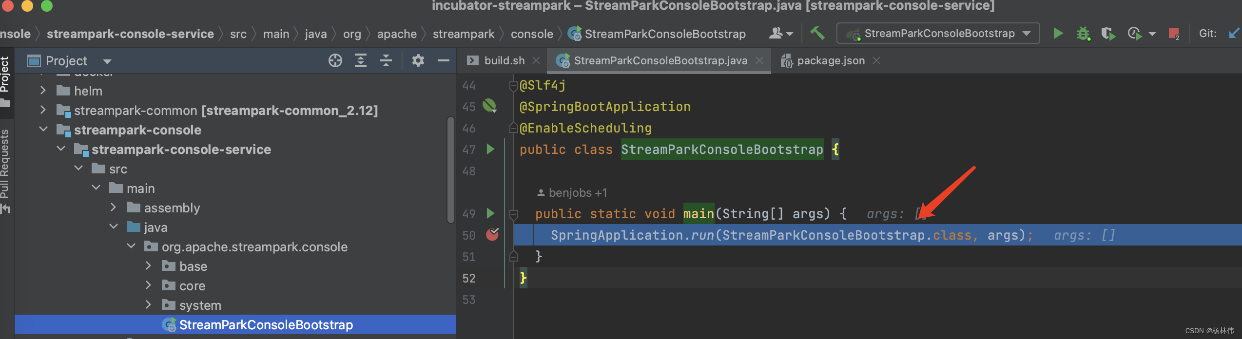
Task: Close the package.json tab
Action: pyautogui.click(x=876, y=60)
